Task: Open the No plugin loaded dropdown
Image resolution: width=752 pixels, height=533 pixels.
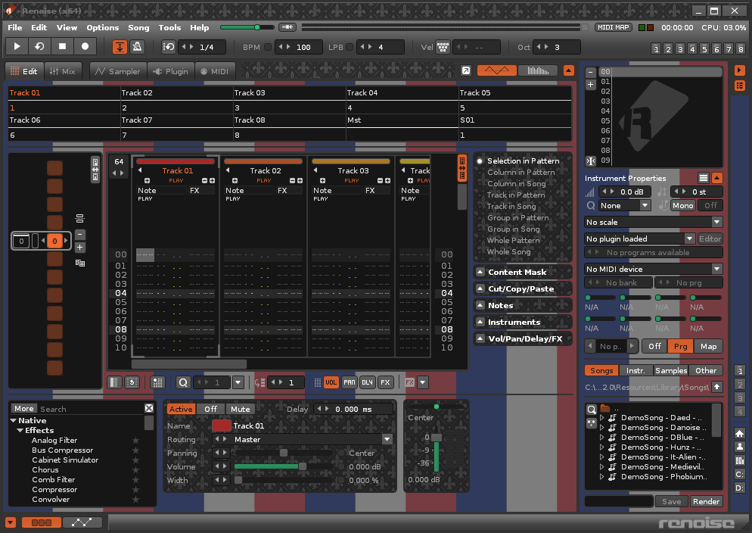Action: [x=640, y=239]
